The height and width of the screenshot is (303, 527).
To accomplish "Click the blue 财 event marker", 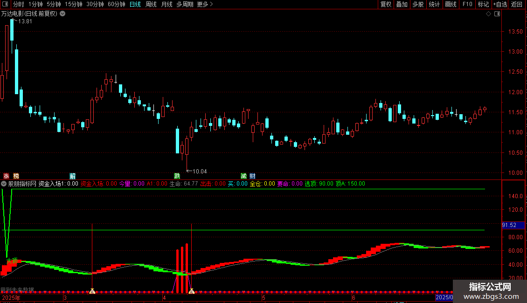I will point(253,176).
